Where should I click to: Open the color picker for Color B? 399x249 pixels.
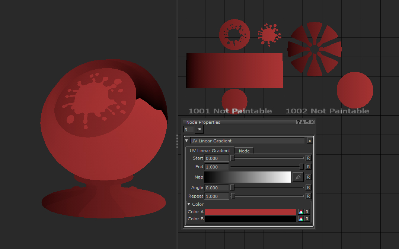click(301, 219)
